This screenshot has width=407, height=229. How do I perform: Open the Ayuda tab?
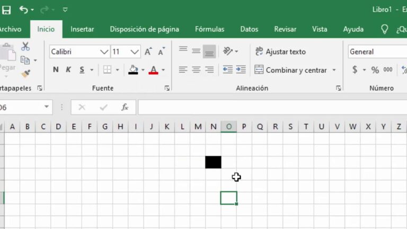pyautogui.click(x=353, y=29)
